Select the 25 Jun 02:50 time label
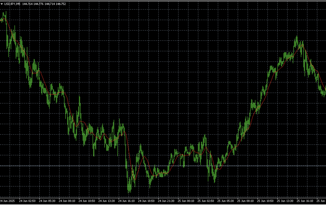Viewport: 326px width, 205px height. pyautogui.click(x=206, y=201)
